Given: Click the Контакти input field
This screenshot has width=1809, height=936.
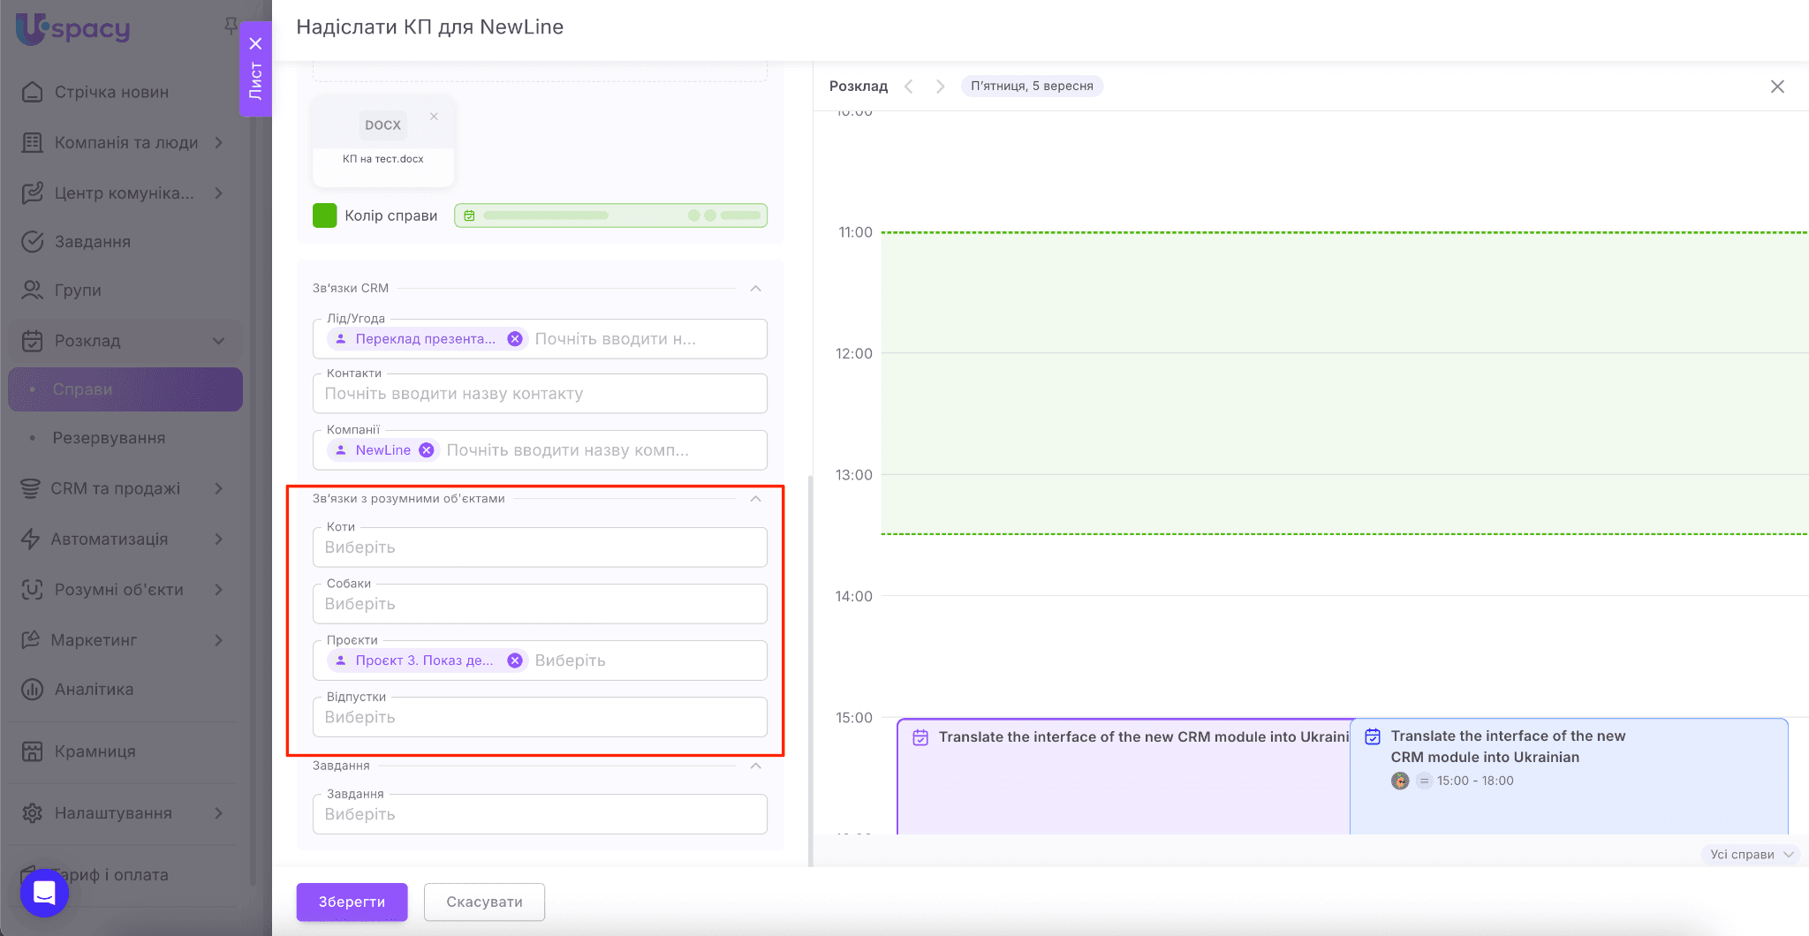Looking at the screenshot, I should (540, 394).
